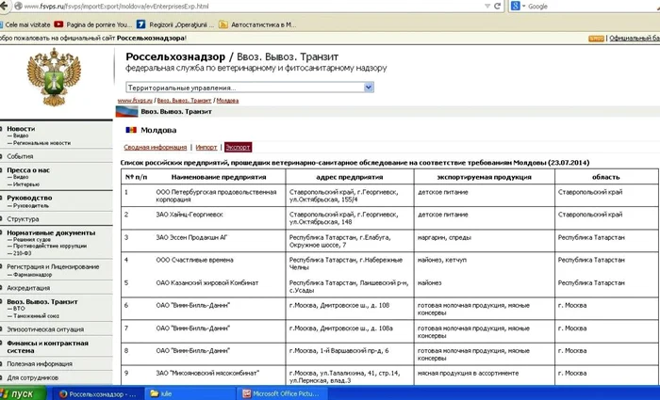Open 'Интервью' sidebar sublink
The image size is (660, 400).
26,184
